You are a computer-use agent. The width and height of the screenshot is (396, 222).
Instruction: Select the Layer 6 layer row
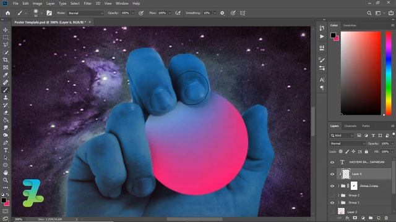(364, 174)
